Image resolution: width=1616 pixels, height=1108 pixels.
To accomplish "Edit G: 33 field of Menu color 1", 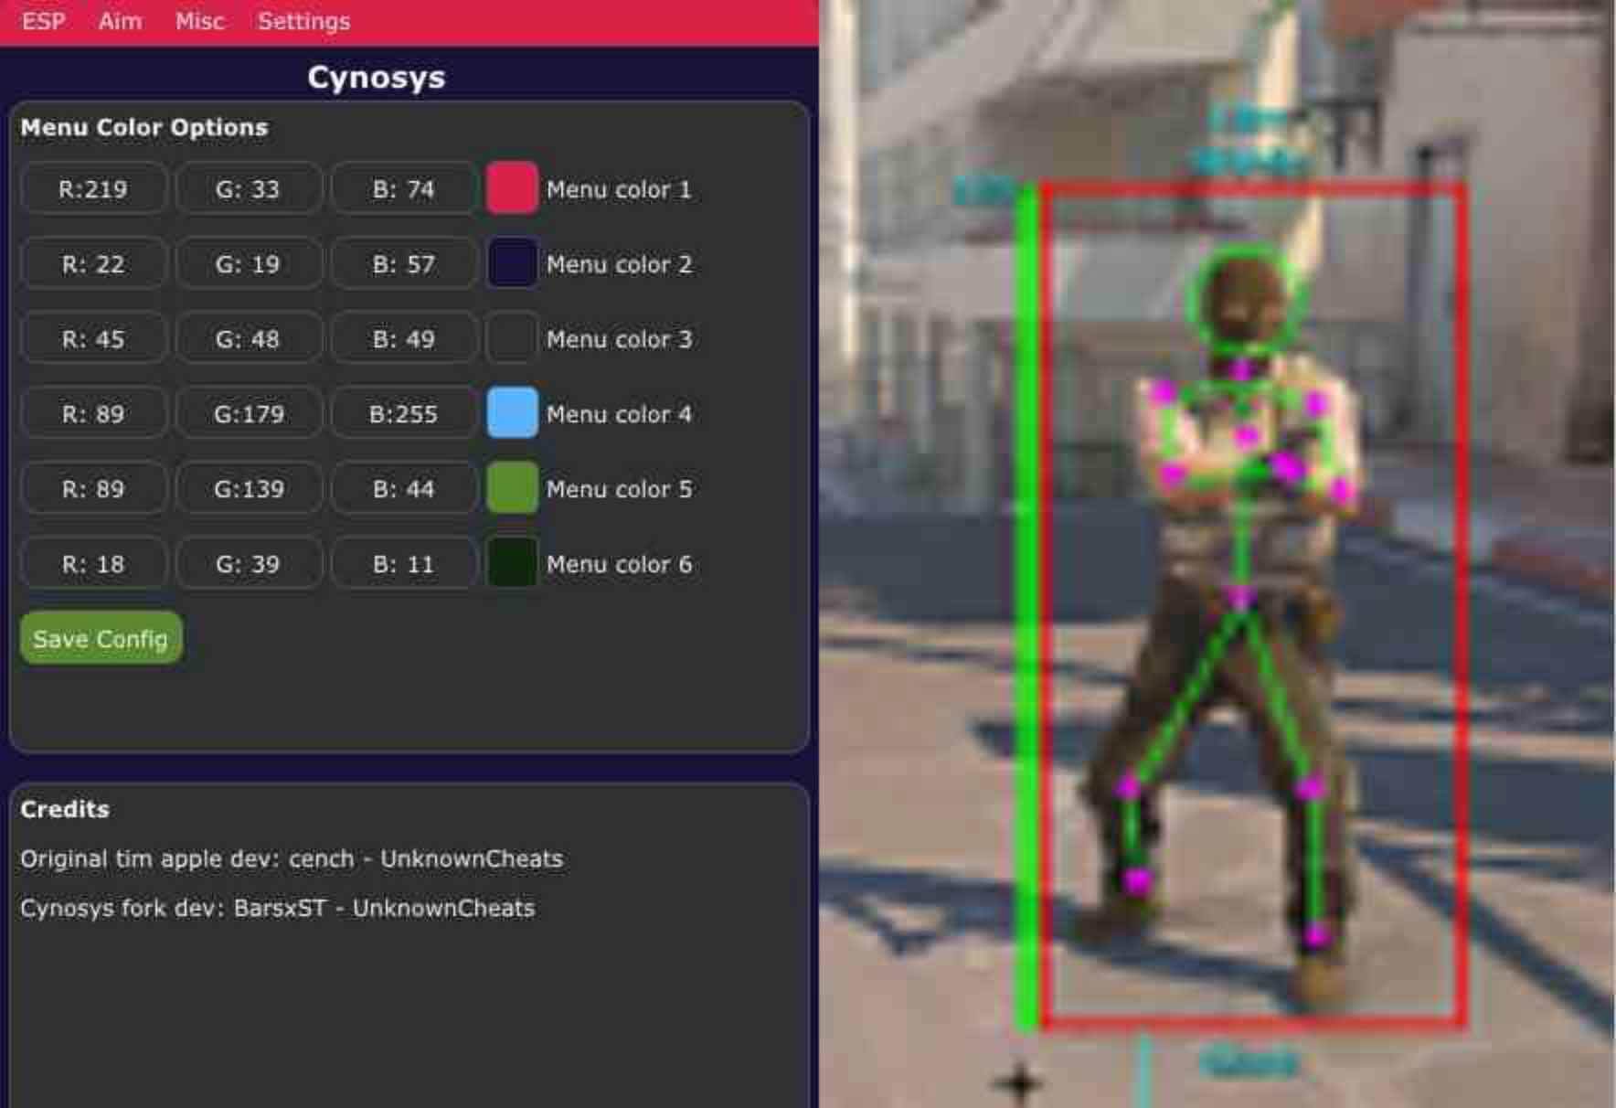I will pos(248,189).
